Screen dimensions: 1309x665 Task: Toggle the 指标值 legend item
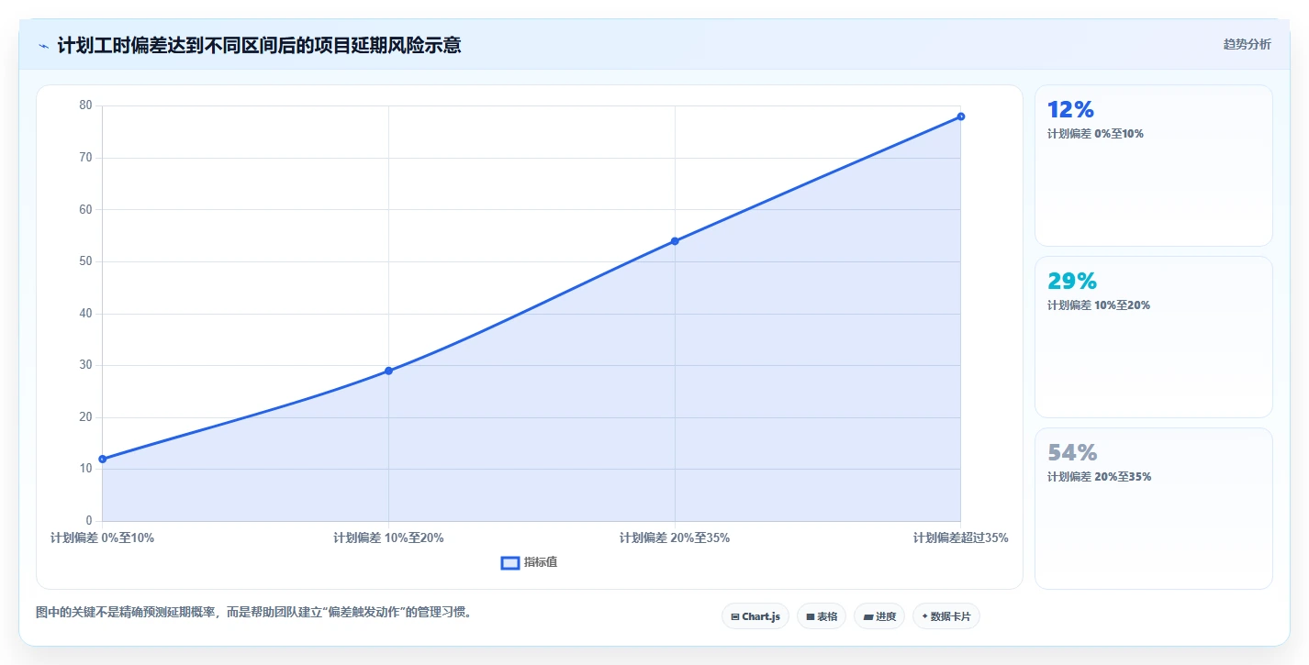pos(529,562)
